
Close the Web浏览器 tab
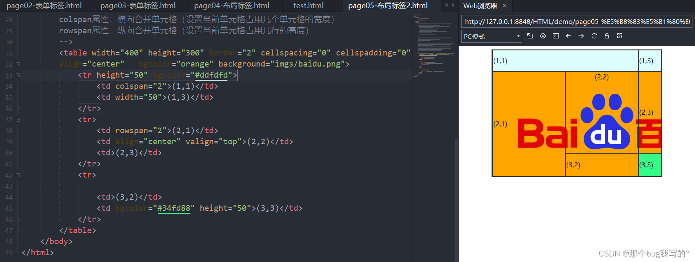[505, 6]
